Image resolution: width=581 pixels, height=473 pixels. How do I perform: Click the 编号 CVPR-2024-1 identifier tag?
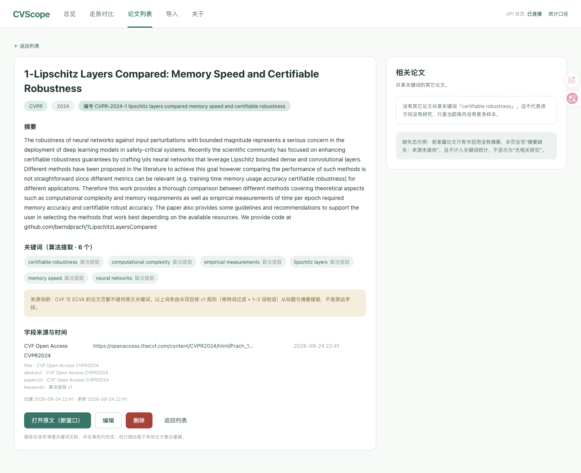184,106
